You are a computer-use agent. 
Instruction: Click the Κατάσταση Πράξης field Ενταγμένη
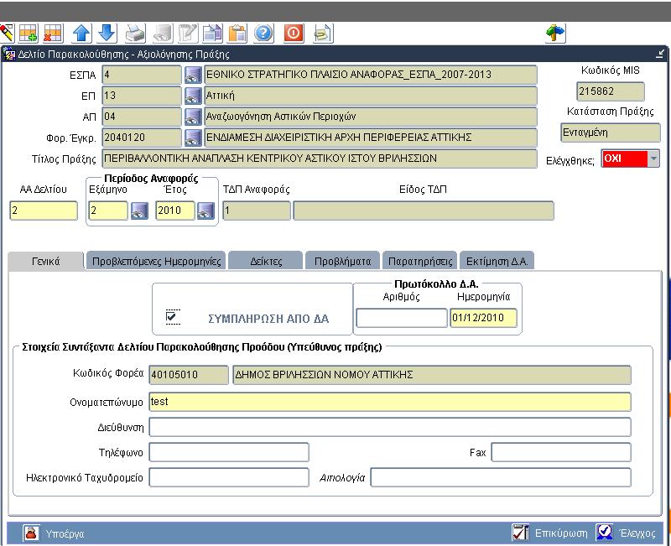point(611,133)
